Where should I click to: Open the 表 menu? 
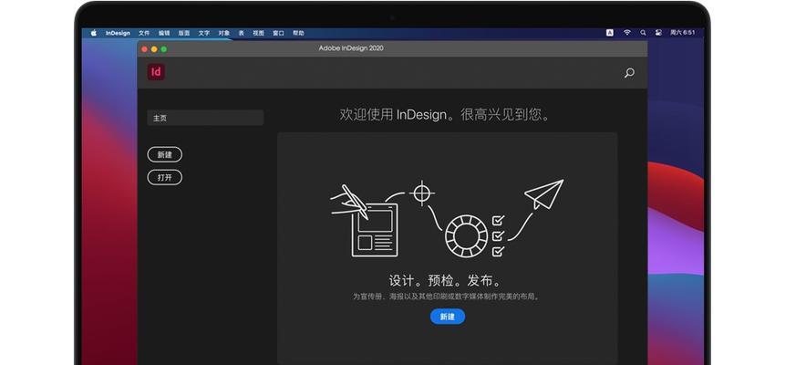click(x=241, y=33)
